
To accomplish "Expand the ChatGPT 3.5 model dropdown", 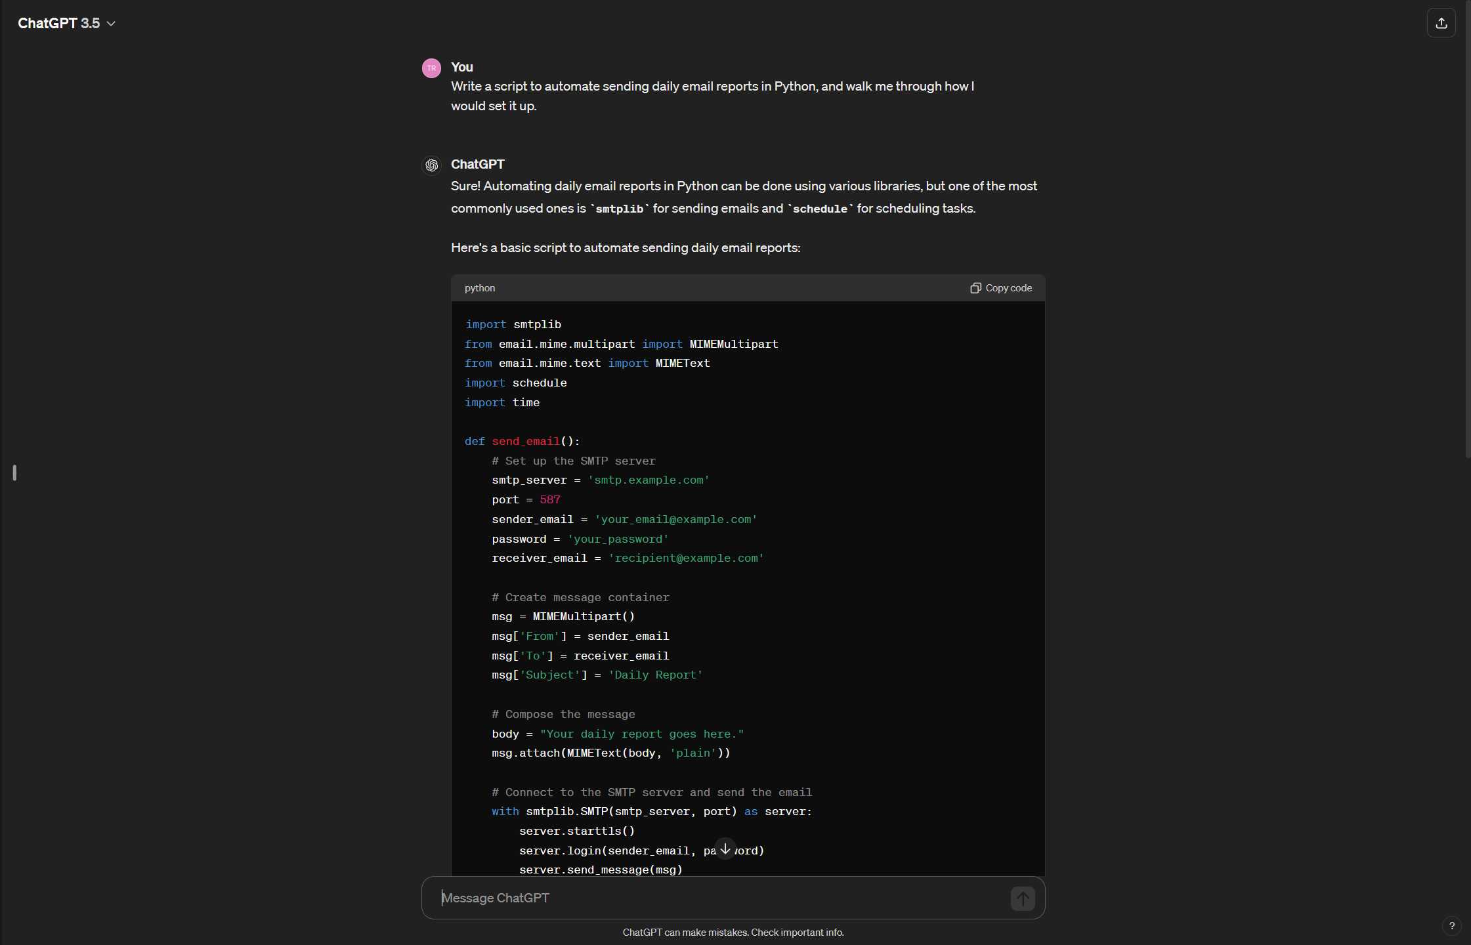I will coord(66,24).
